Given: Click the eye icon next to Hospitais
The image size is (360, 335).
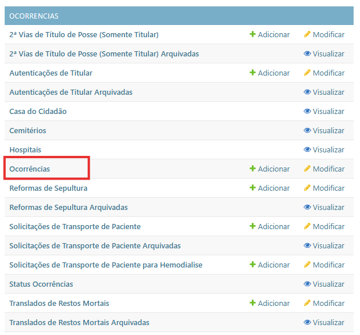Looking at the screenshot, I should click(307, 149).
